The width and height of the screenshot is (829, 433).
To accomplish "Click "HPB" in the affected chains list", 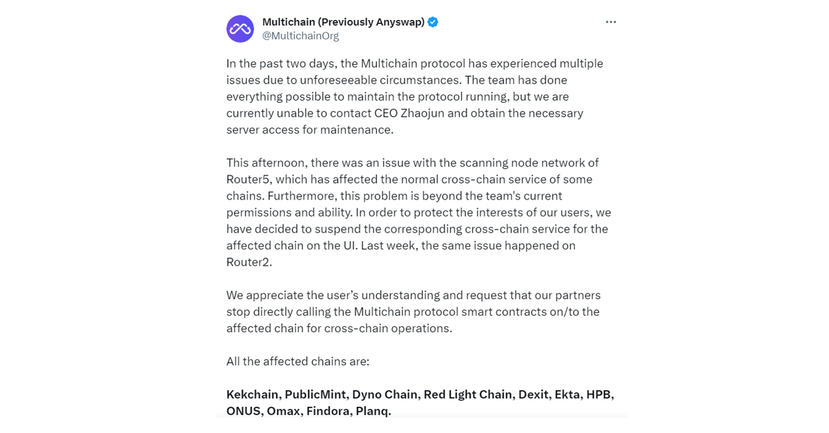I will pos(598,395).
